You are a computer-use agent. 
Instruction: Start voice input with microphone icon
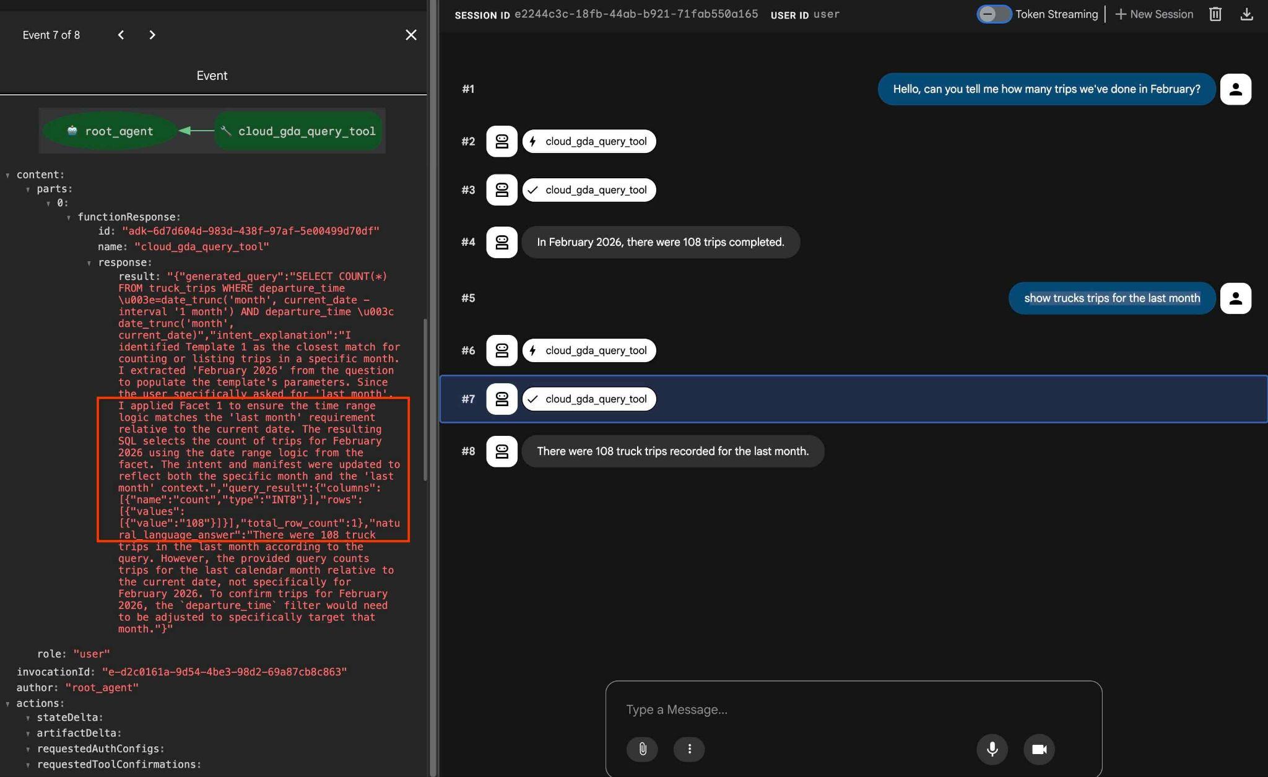(x=992, y=749)
